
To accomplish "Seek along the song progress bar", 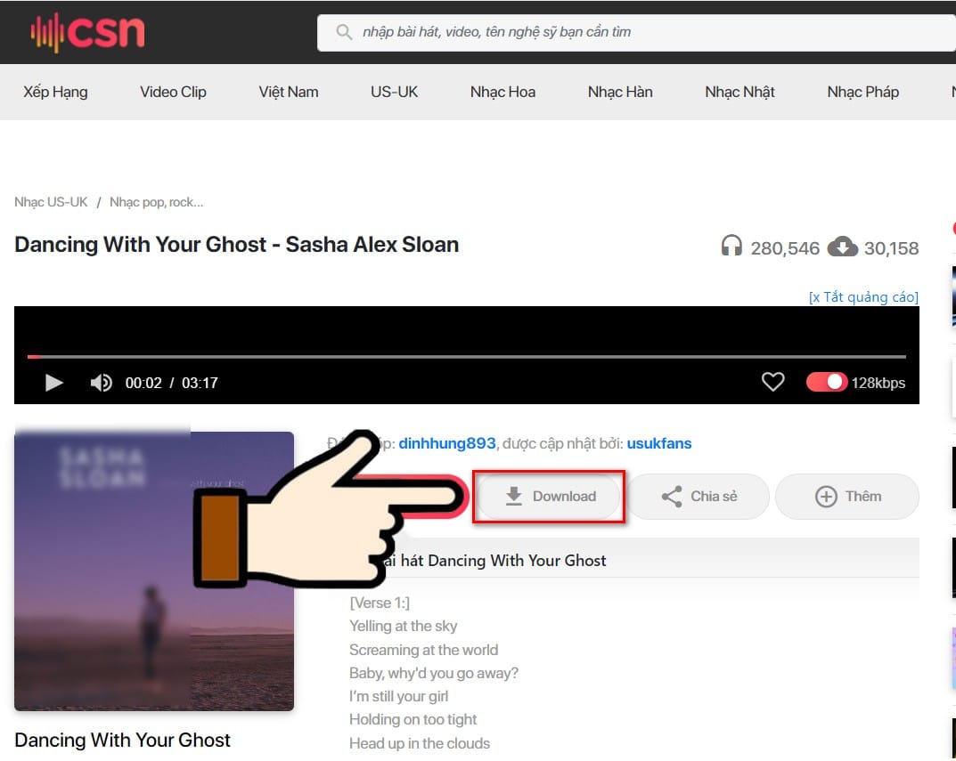I will pyautogui.click(x=466, y=356).
